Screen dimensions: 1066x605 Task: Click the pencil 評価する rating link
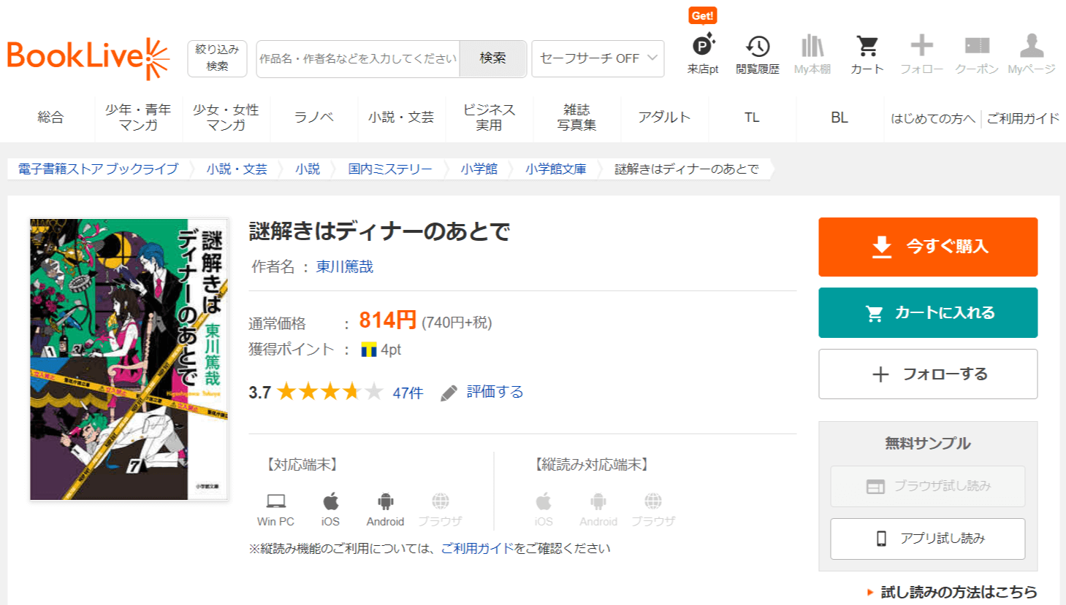483,392
